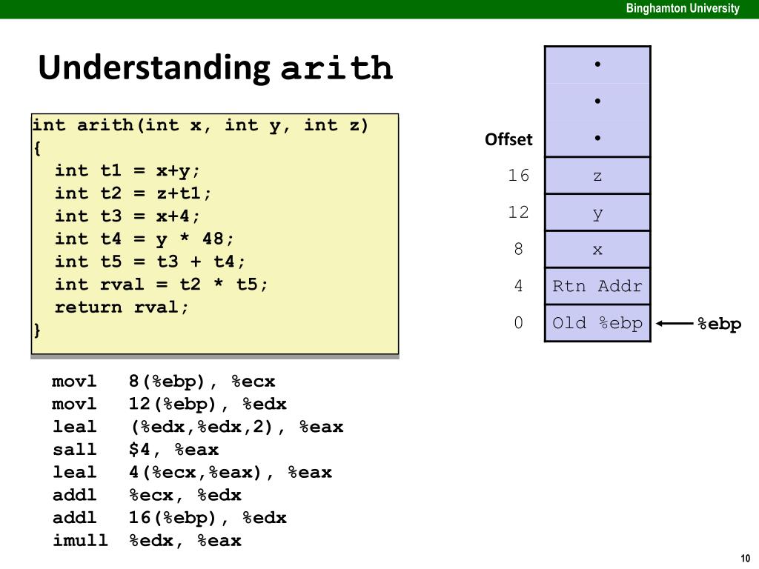Click the offset value 12
The image size is (759, 569).
pyautogui.click(x=518, y=212)
